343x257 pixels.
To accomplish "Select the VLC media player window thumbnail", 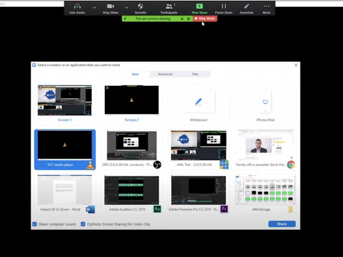I will (65, 145).
